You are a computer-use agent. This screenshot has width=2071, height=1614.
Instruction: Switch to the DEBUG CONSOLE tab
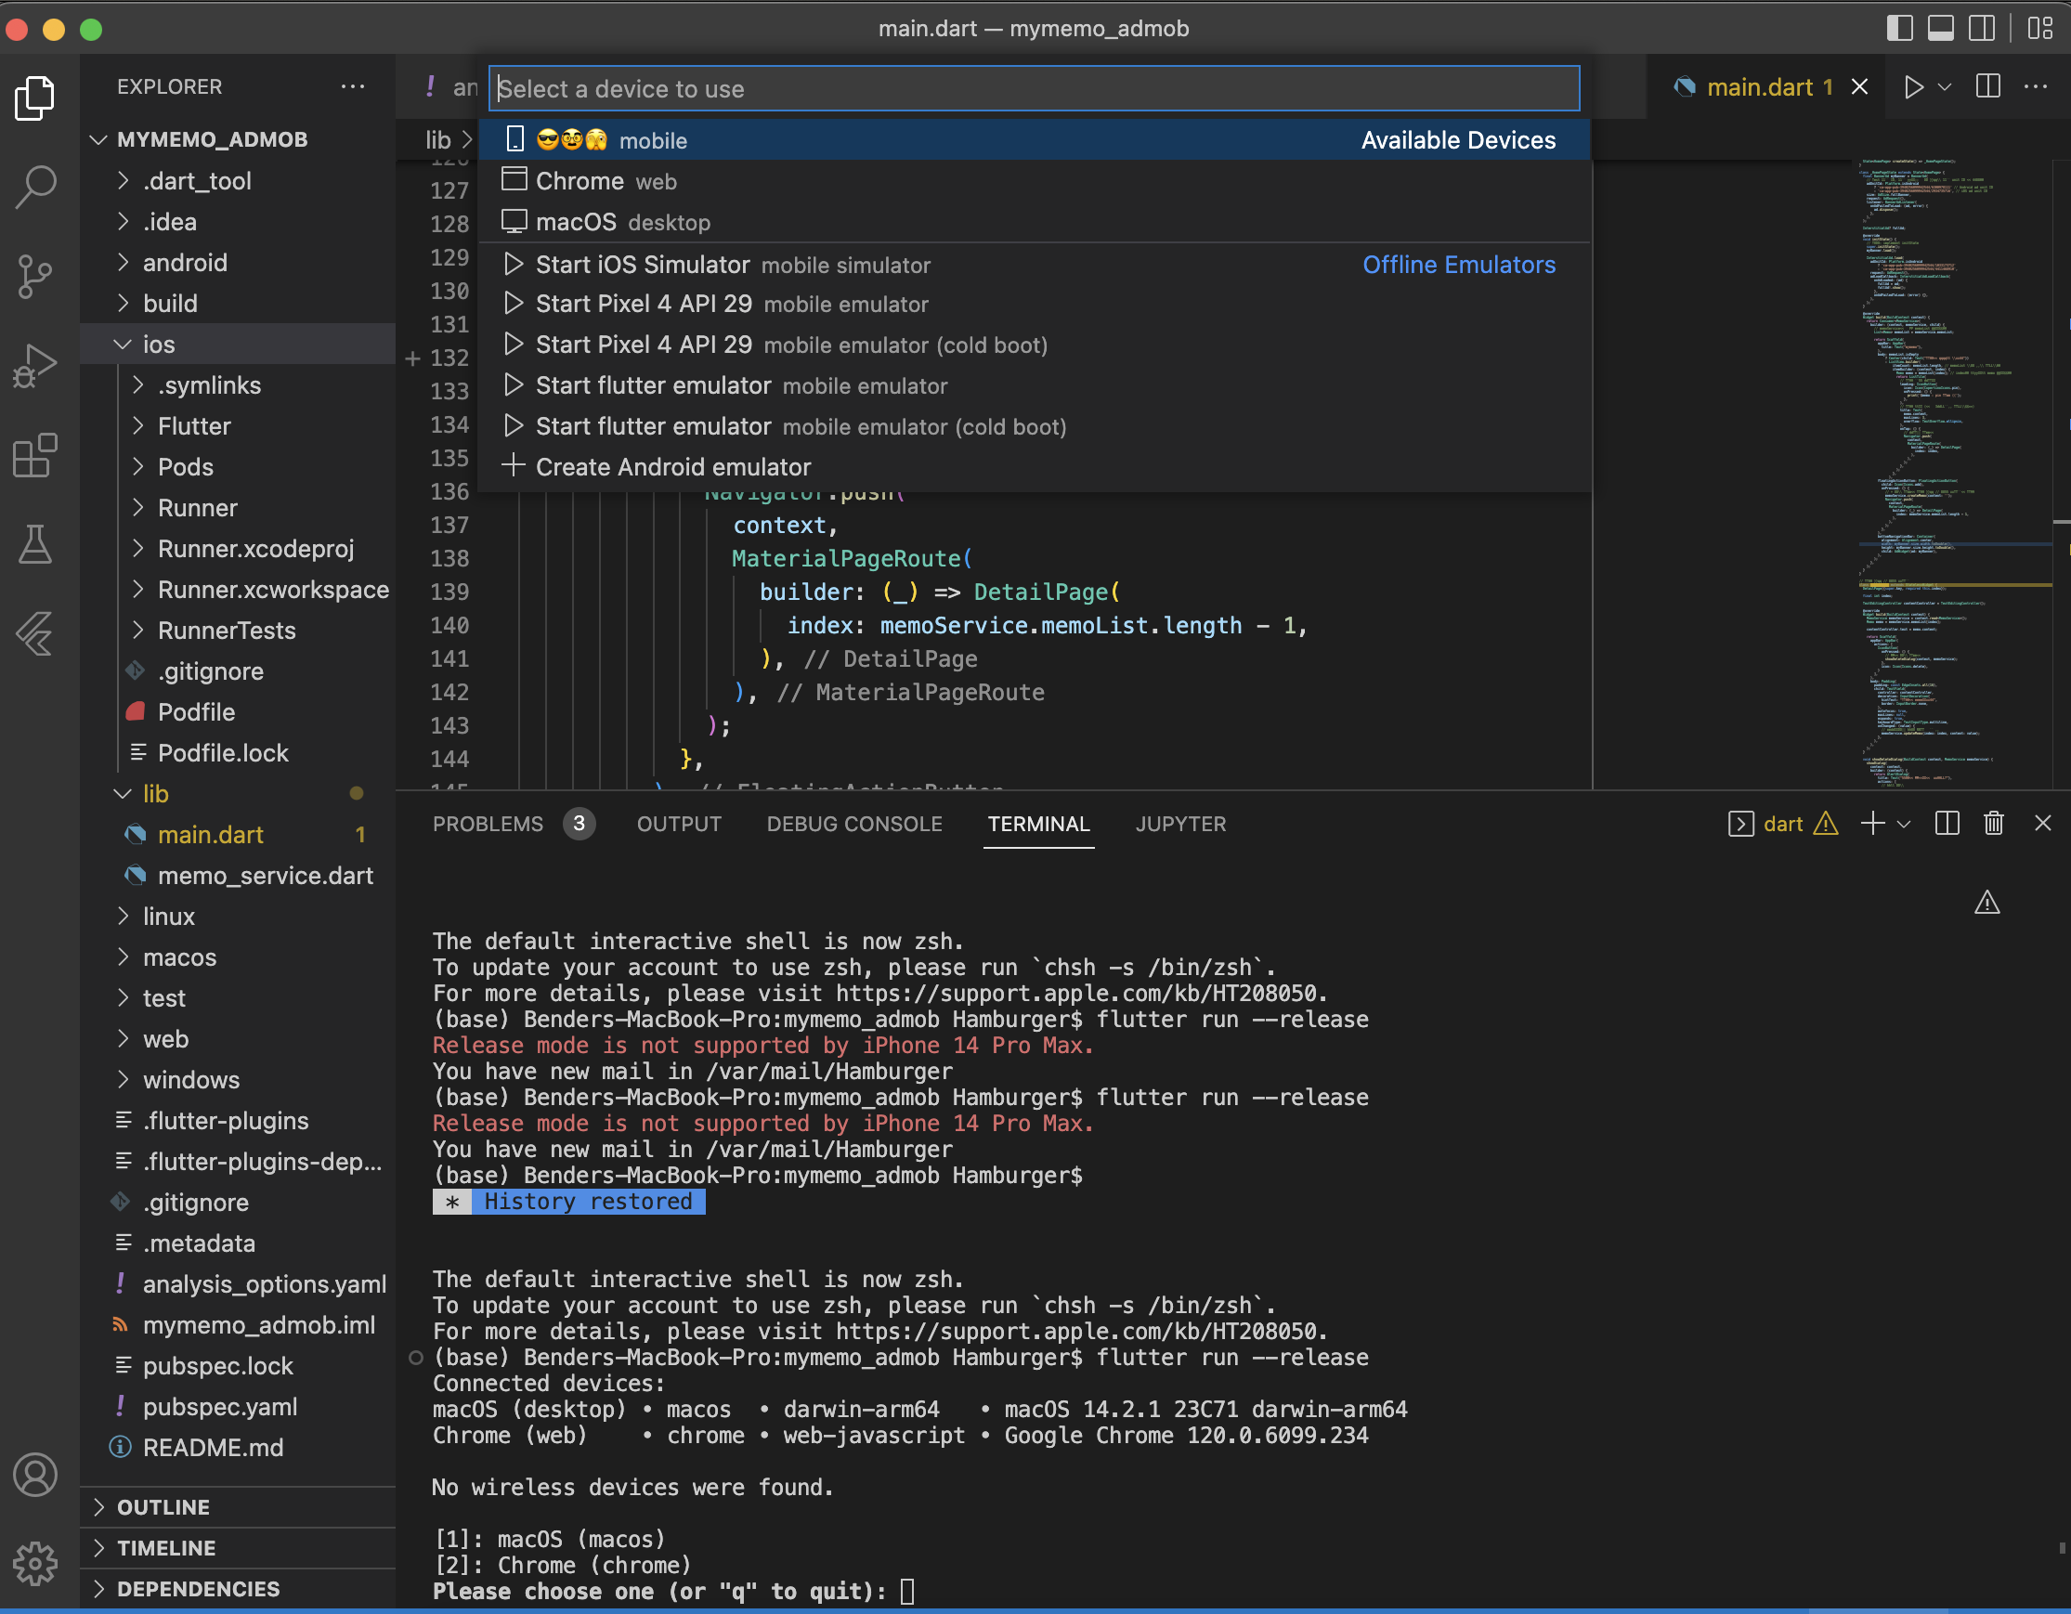[x=854, y=823]
